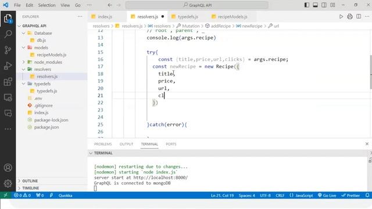Toggle the primary sidebar layout icon
The image size is (372, 209).
[306, 5]
